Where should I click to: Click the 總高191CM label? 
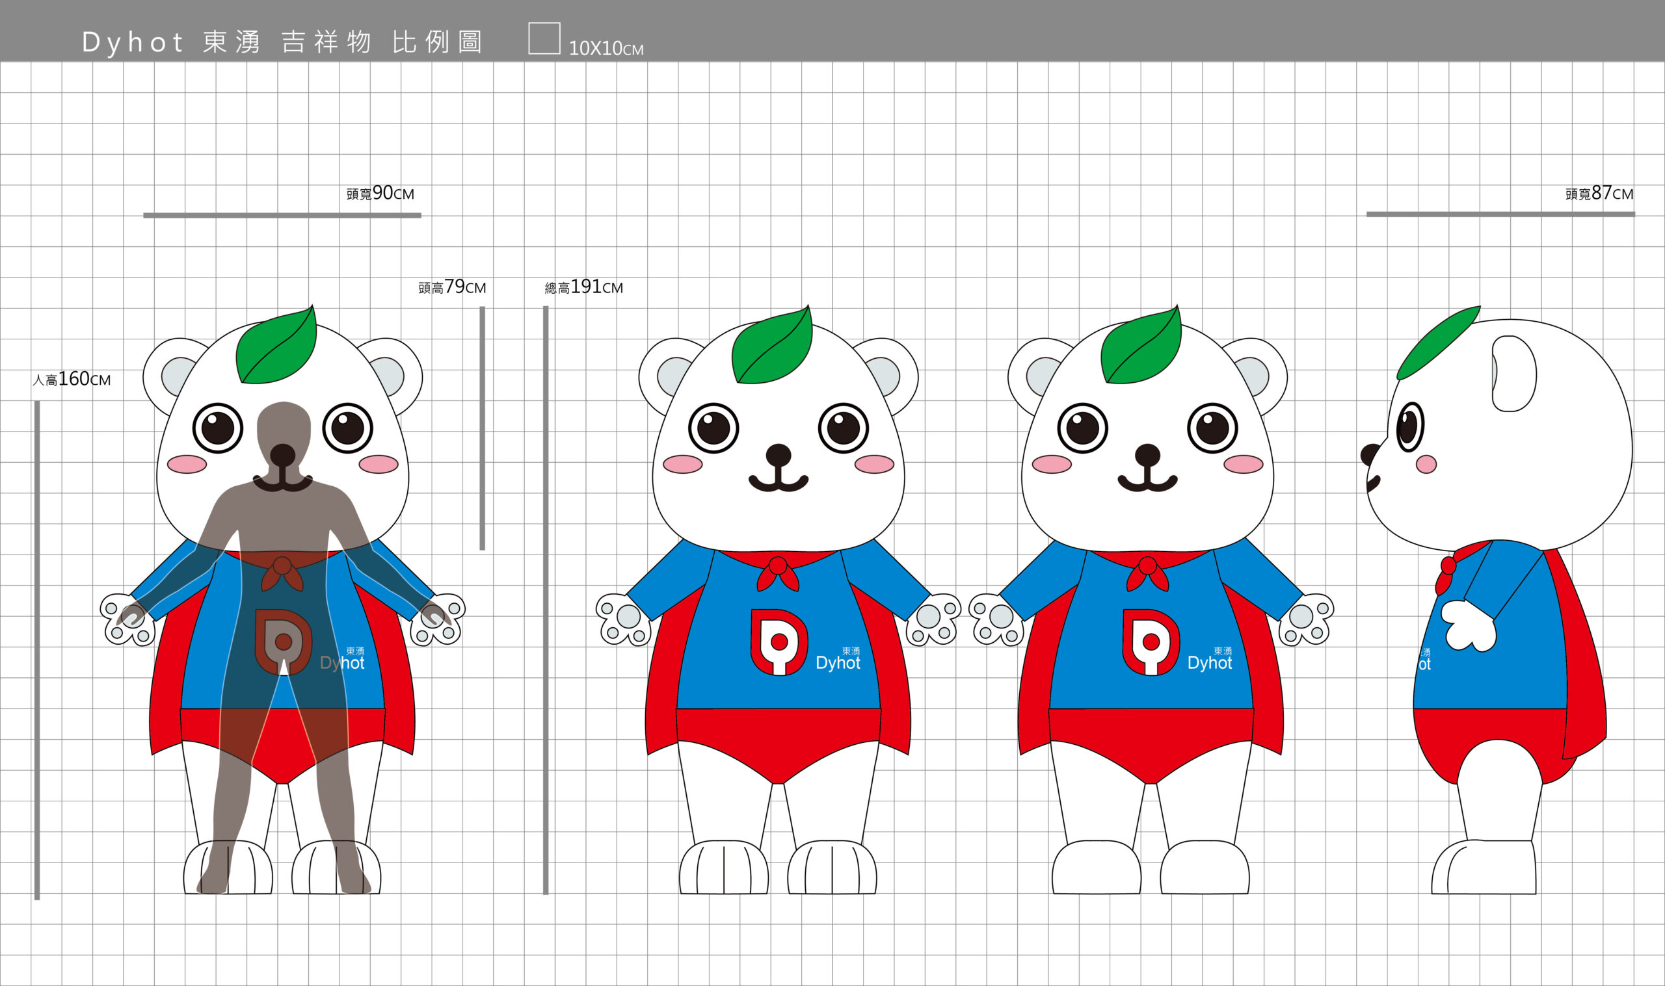pos(583,287)
